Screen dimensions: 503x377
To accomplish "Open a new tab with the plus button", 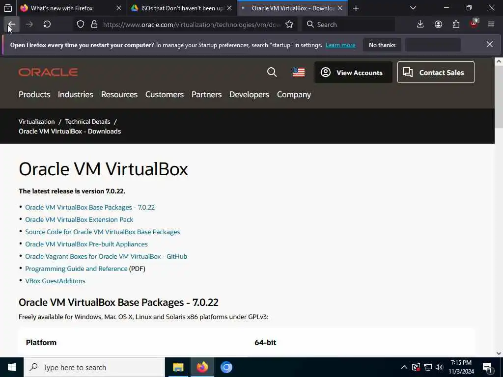I will [x=356, y=8].
